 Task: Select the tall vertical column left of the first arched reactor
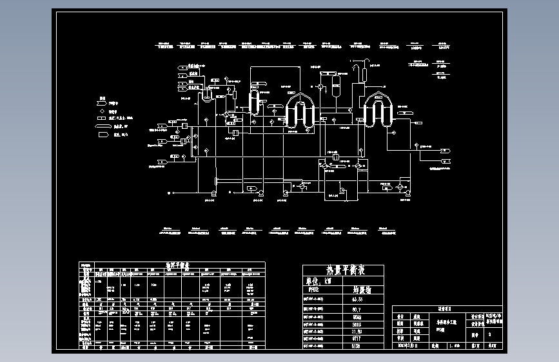[x=254, y=102]
